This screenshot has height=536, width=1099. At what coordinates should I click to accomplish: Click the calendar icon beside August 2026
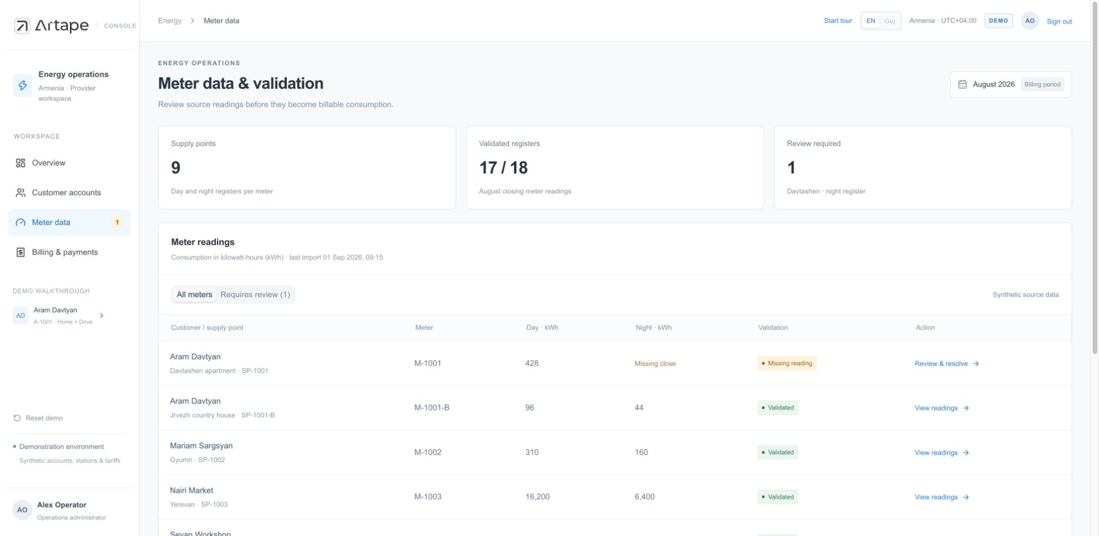pos(962,84)
